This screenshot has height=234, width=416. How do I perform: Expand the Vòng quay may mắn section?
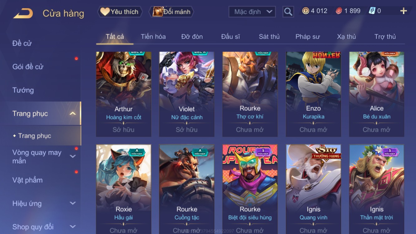tap(72, 157)
